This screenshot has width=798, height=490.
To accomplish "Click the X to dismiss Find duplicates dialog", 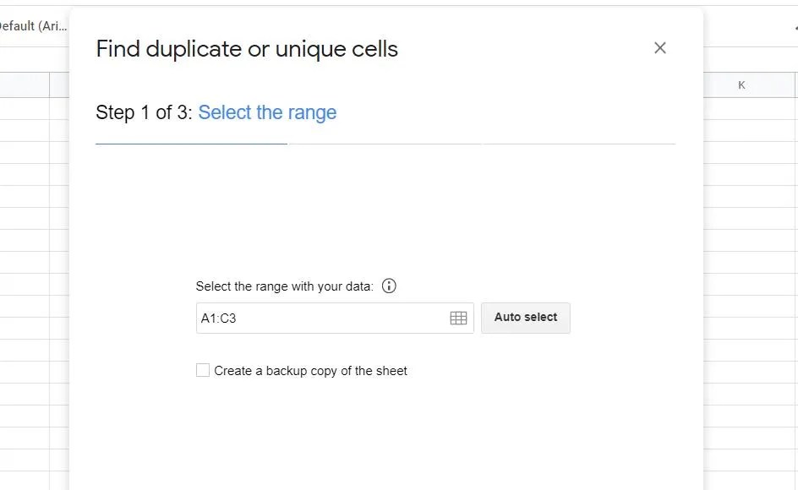I will click(x=660, y=47).
